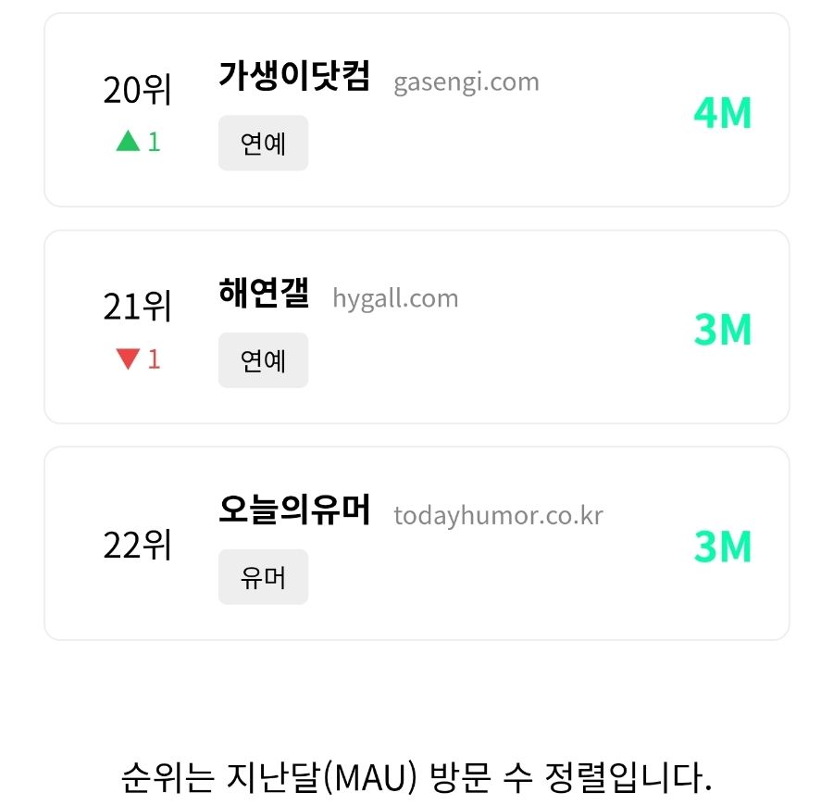Image resolution: width=833 pixels, height=805 pixels.
Task: Click the 20위 rank label
Action: (x=138, y=91)
